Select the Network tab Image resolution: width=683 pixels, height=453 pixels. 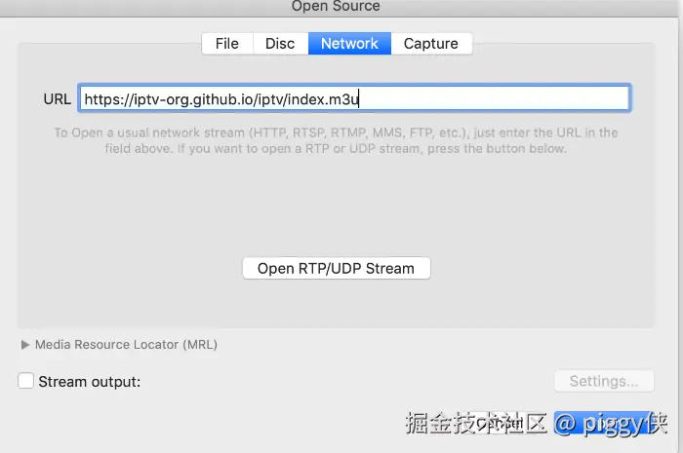coord(349,44)
